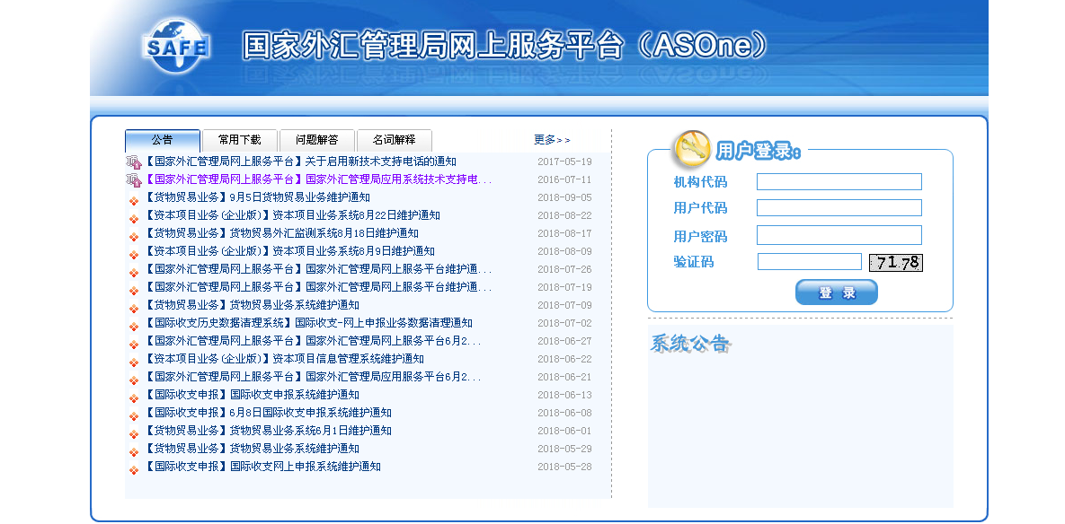Click the 用户代码 text box
The height and width of the screenshot is (524, 1065).
(839, 208)
